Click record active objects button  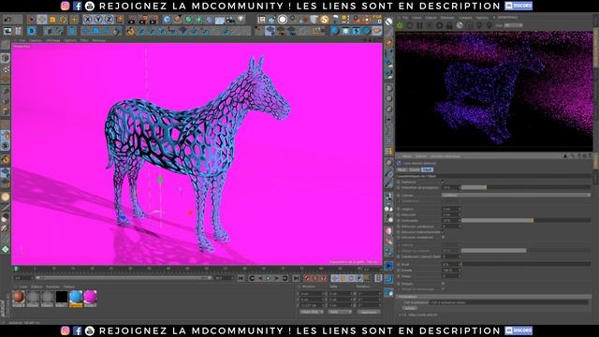[x=307, y=278]
